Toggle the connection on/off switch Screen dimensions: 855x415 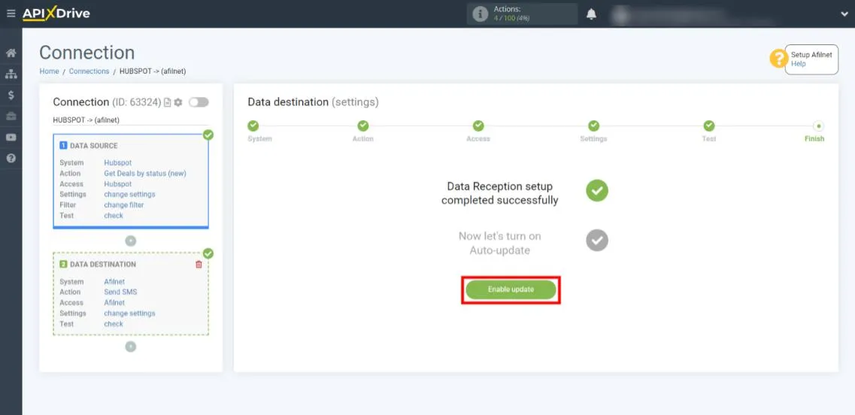click(199, 102)
